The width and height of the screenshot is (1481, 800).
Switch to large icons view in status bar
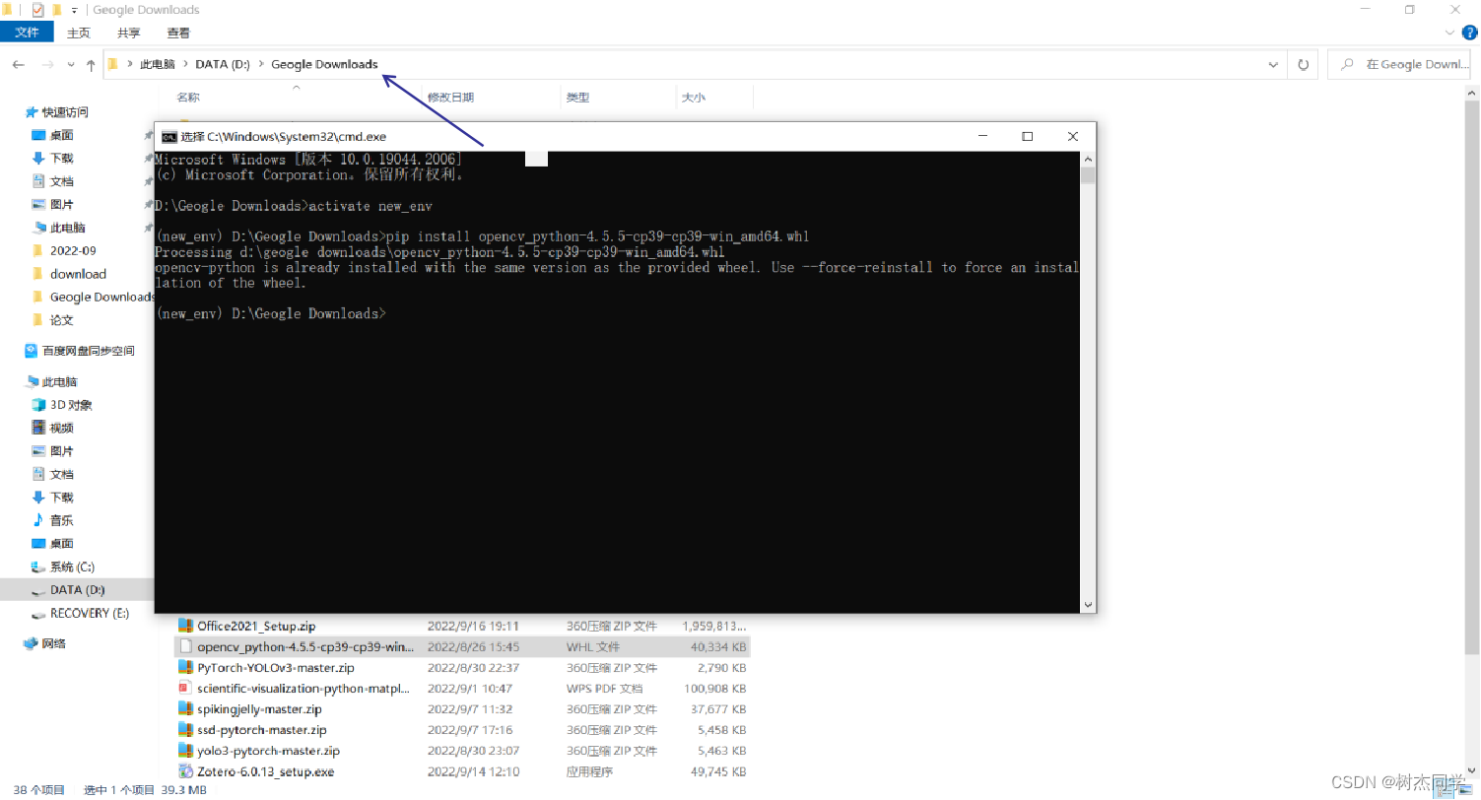coord(1466,790)
